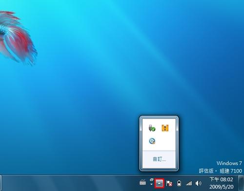
Task: Open the 自訂... customize link
Action: click(159, 159)
